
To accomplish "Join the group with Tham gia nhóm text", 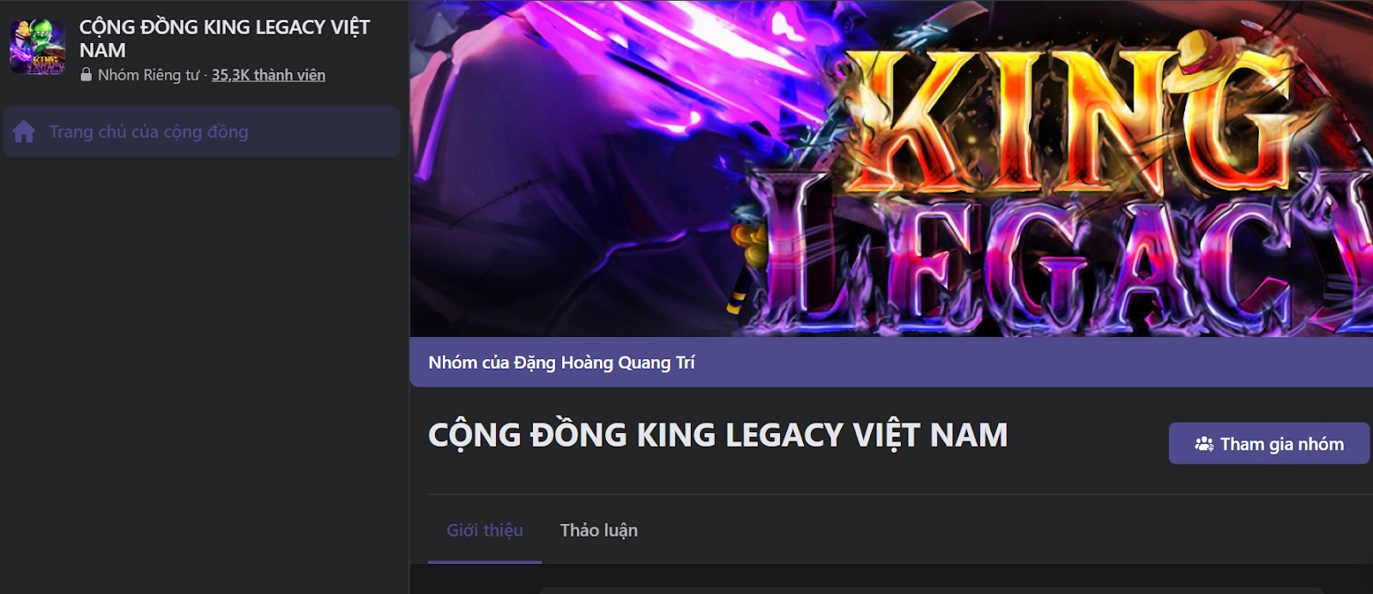I will 1282,444.
